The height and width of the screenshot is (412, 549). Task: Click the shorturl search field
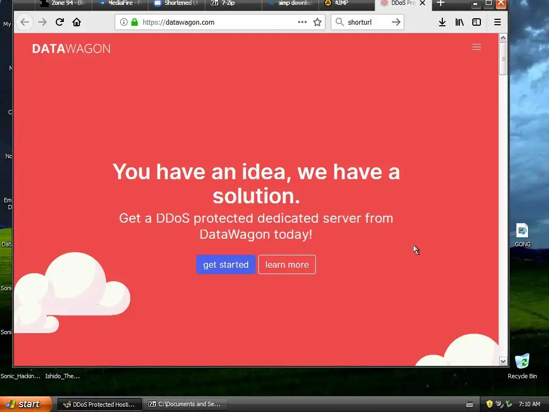(x=367, y=22)
